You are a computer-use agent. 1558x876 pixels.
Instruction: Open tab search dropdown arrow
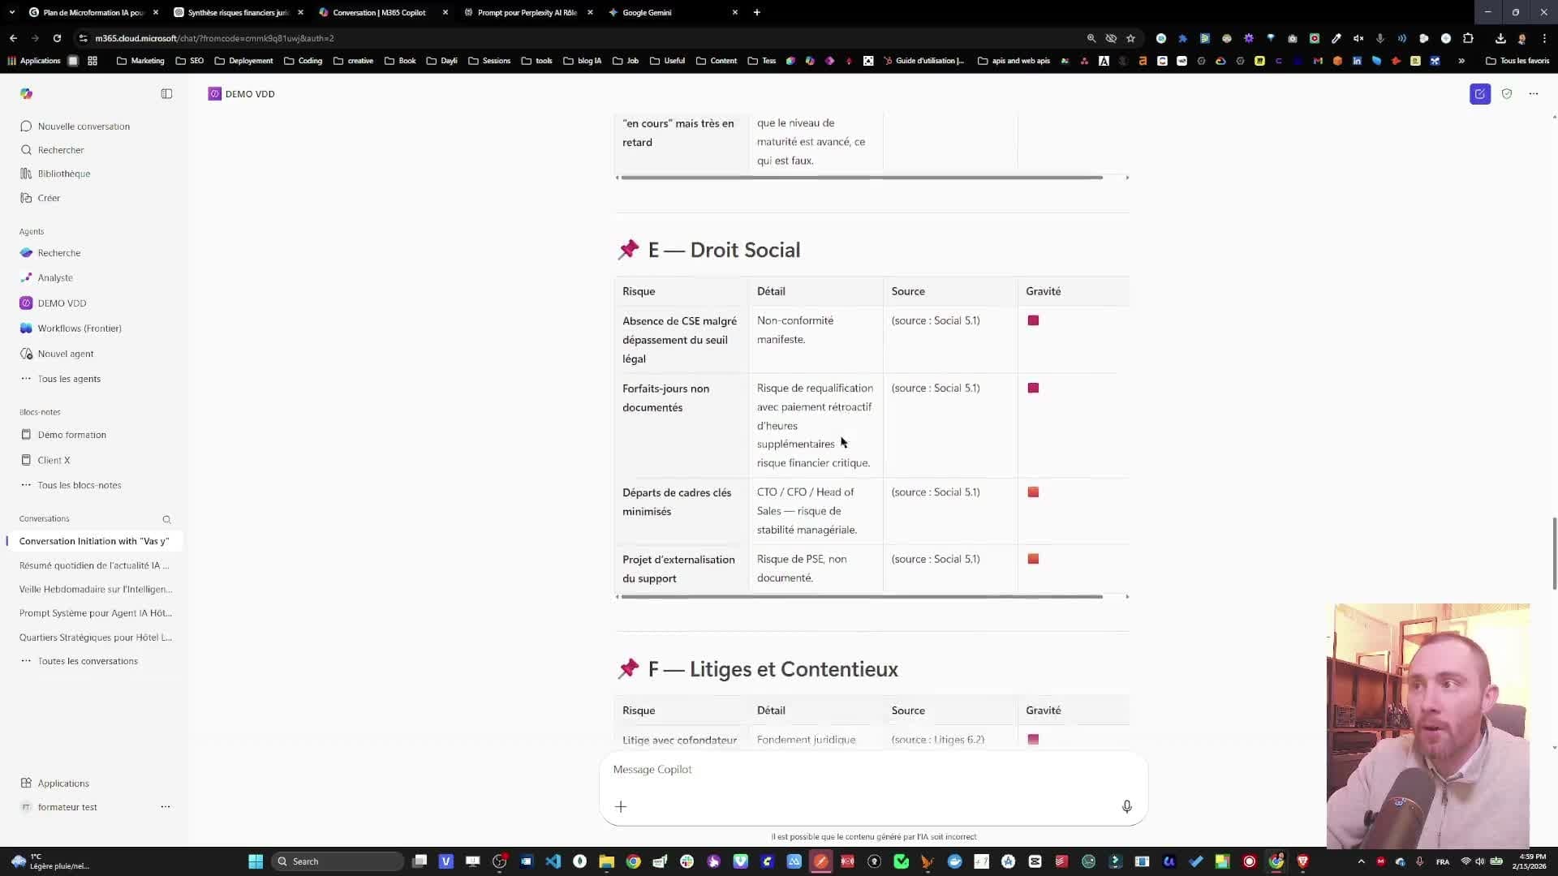11,12
